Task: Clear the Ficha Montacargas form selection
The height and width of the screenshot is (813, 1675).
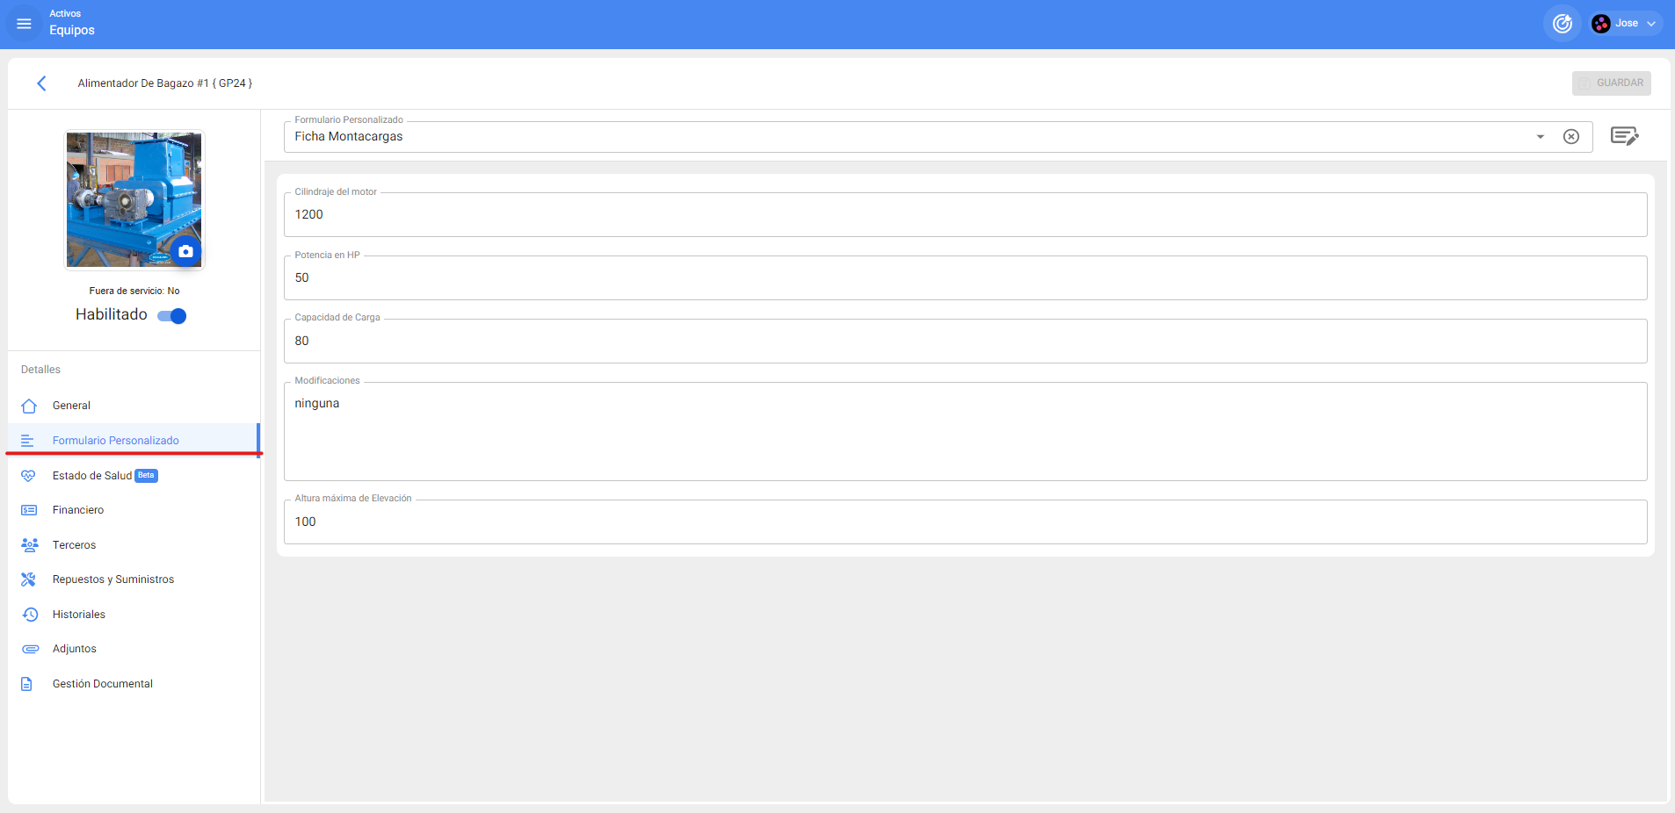Action: point(1570,137)
